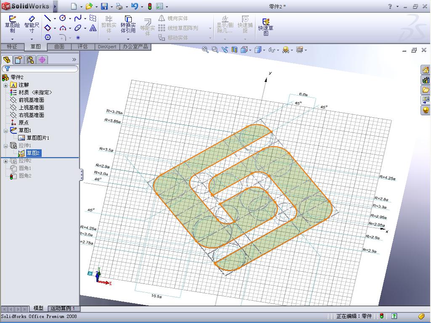Open Design Library in task pane
The width and height of the screenshot is (431, 323).
click(426, 80)
